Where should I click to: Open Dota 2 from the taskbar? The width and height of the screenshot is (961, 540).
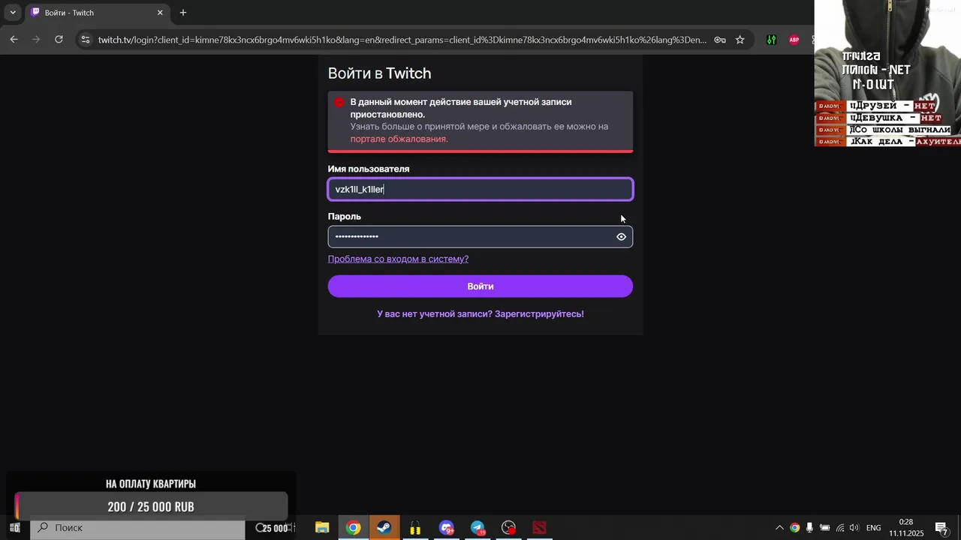540,528
